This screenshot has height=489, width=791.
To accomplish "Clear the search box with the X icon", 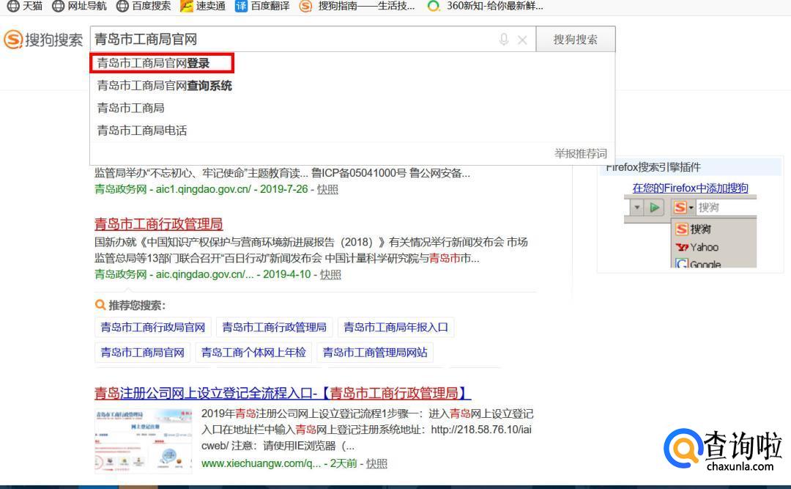I will click(x=522, y=40).
